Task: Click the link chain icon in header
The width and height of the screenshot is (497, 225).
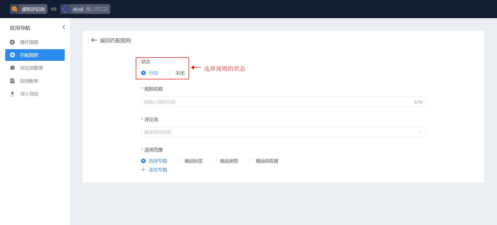Action: pos(54,9)
